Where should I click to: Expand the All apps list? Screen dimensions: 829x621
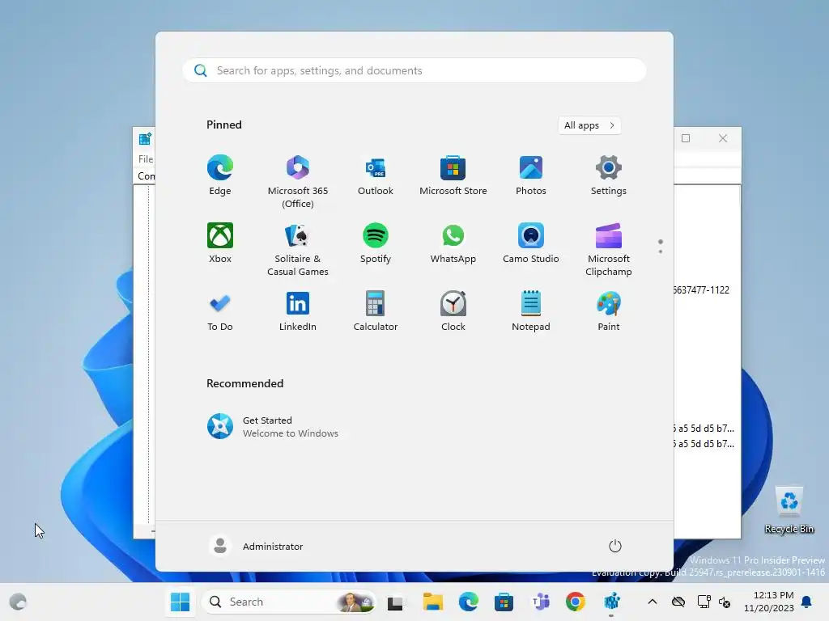[589, 125]
